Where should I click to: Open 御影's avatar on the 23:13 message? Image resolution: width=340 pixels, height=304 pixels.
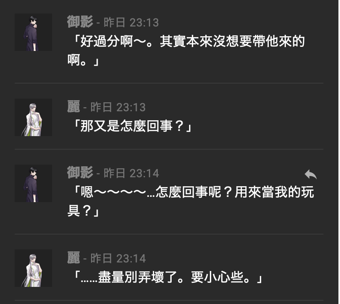(33, 32)
